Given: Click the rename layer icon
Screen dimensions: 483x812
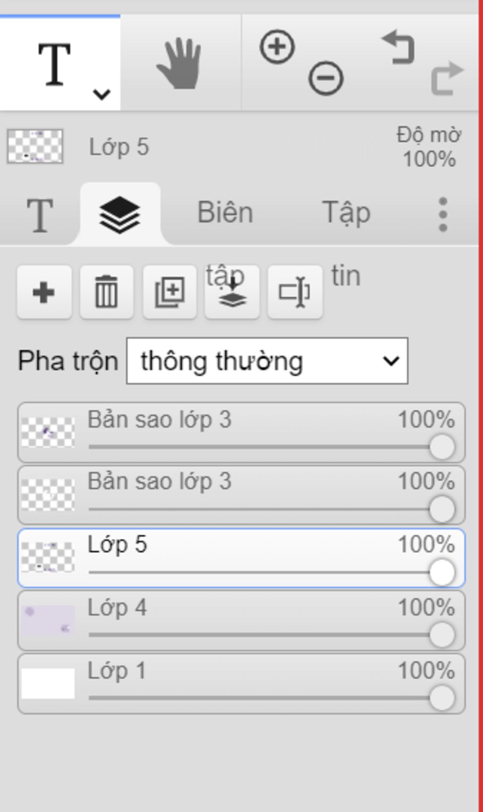Looking at the screenshot, I should [x=295, y=292].
